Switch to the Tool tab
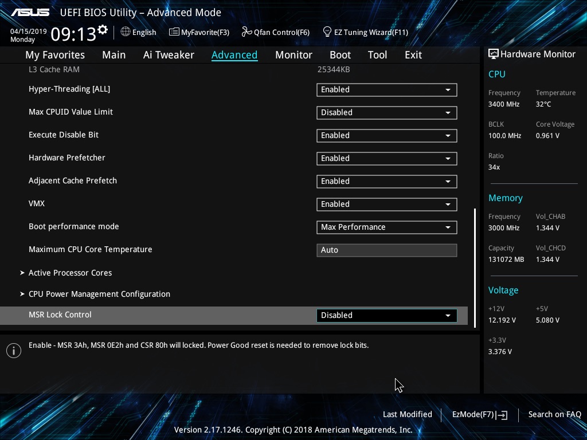 [x=377, y=55]
